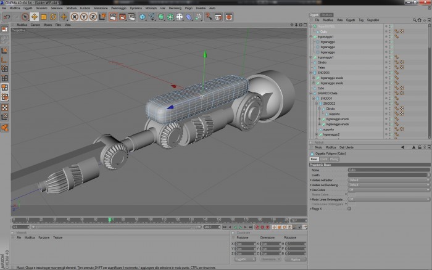Image resolution: width=432 pixels, height=270 pixels.
Task: Collapse the SNODO1 tree node
Action: [314, 98]
